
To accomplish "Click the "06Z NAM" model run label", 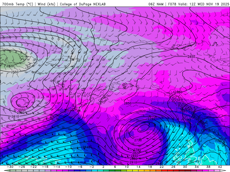I will point(156,4).
